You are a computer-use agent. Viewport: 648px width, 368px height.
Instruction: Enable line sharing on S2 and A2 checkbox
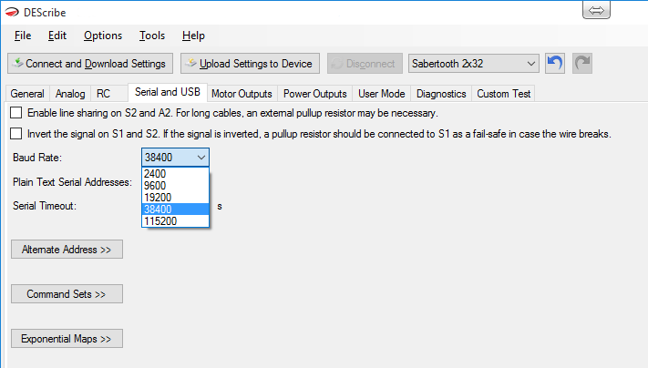pyautogui.click(x=16, y=113)
